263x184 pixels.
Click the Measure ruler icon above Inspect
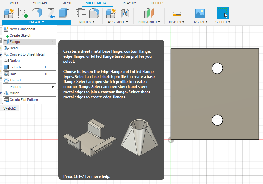(177, 13)
